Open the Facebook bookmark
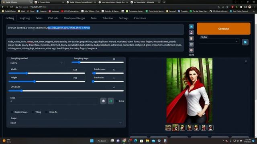This screenshot has height=144, width=257. 41,11
